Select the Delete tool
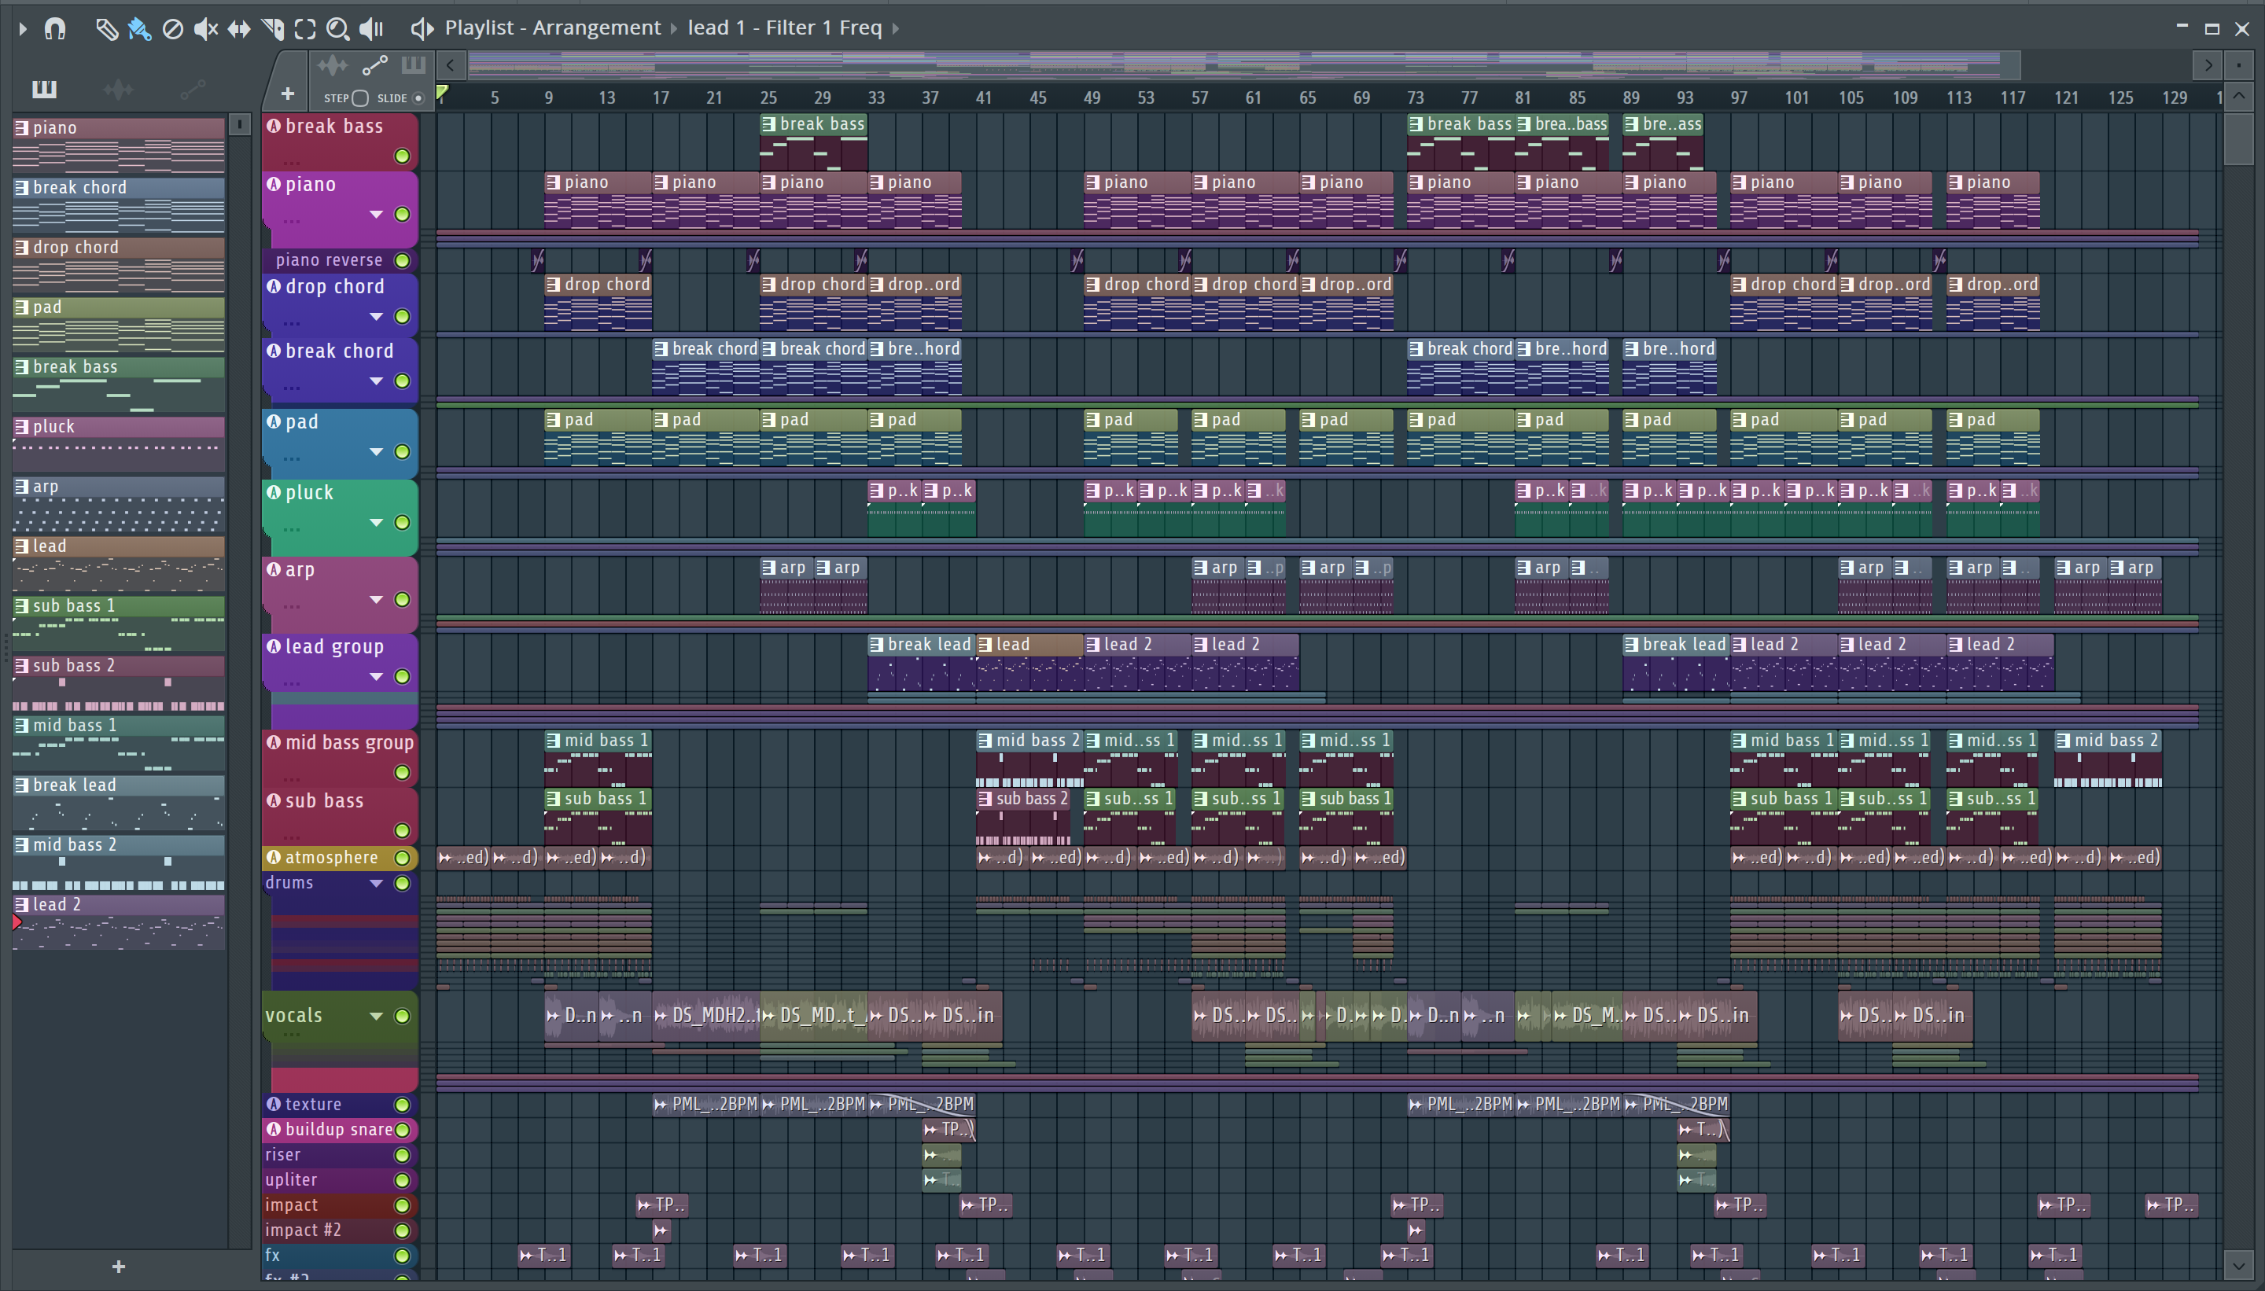 tap(173, 28)
